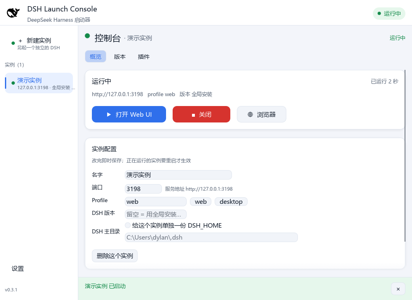Click the play icon in Open Web UI button
The width and height of the screenshot is (412, 300).
click(109, 115)
